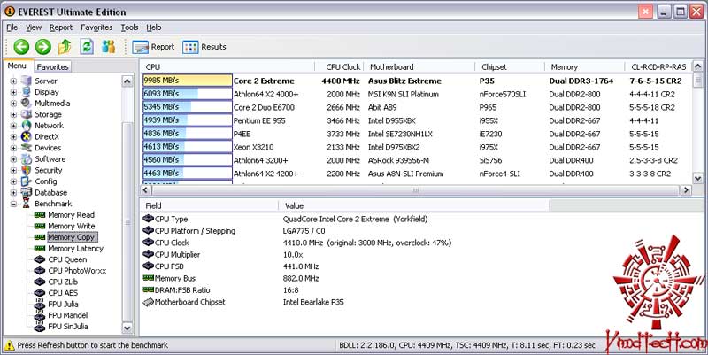Viewport: 708px width, 355px height.
Task: Click the Memory Write chip icon
Action: point(40,226)
